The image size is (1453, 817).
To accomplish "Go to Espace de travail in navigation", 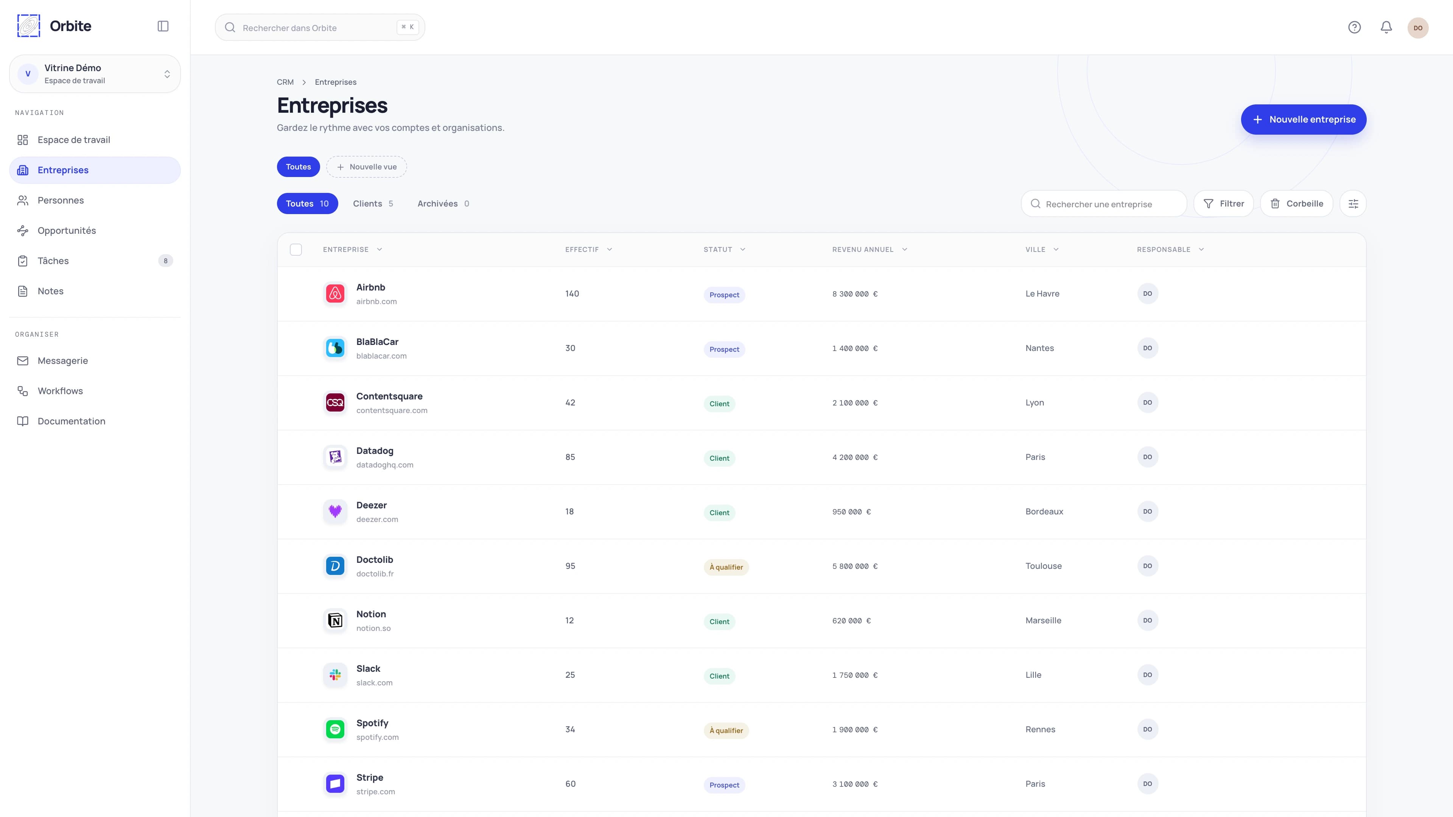I will (x=95, y=140).
